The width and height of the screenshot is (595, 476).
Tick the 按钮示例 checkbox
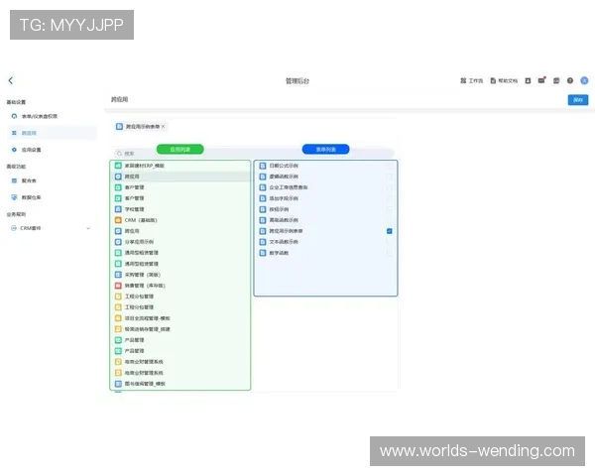390,209
